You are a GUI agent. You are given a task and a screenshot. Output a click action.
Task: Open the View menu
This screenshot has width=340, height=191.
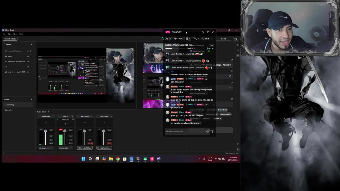(x=15, y=34)
